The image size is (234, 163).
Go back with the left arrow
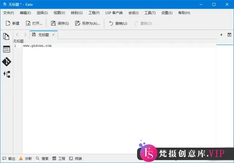pos(17,35)
